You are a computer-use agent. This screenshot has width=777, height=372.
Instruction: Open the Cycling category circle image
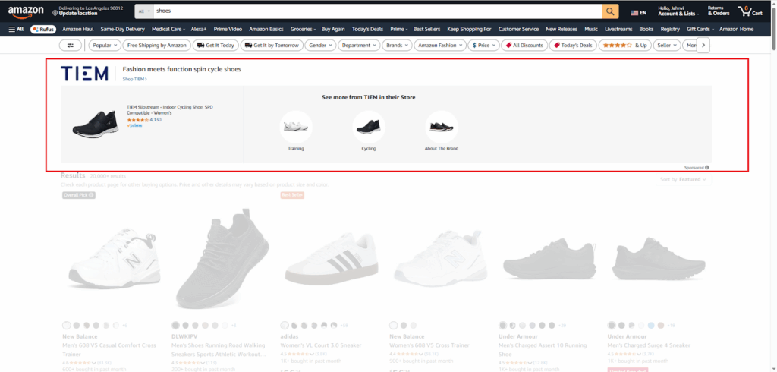369,127
